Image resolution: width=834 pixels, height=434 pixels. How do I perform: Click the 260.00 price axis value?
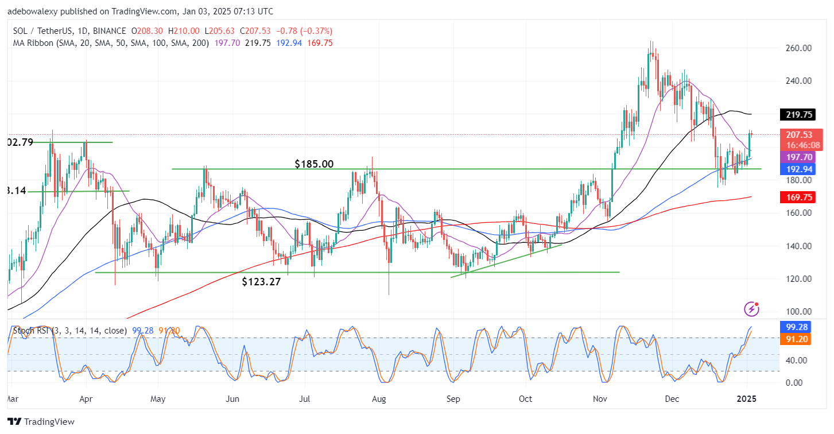pyautogui.click(x=800, y=48)
